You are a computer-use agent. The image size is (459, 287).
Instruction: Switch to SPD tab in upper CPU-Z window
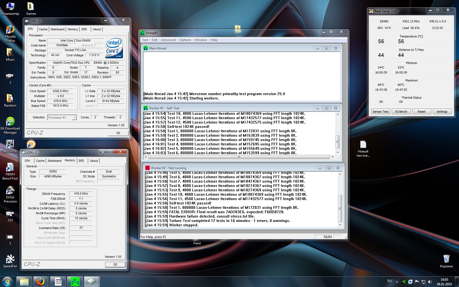tap(84, 29)
